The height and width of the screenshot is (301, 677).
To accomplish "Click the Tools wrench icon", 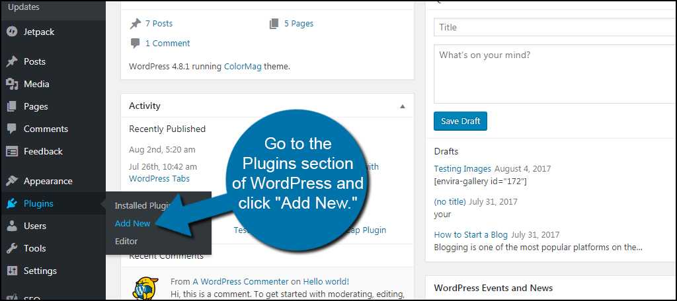I will [x=12, y=248].
